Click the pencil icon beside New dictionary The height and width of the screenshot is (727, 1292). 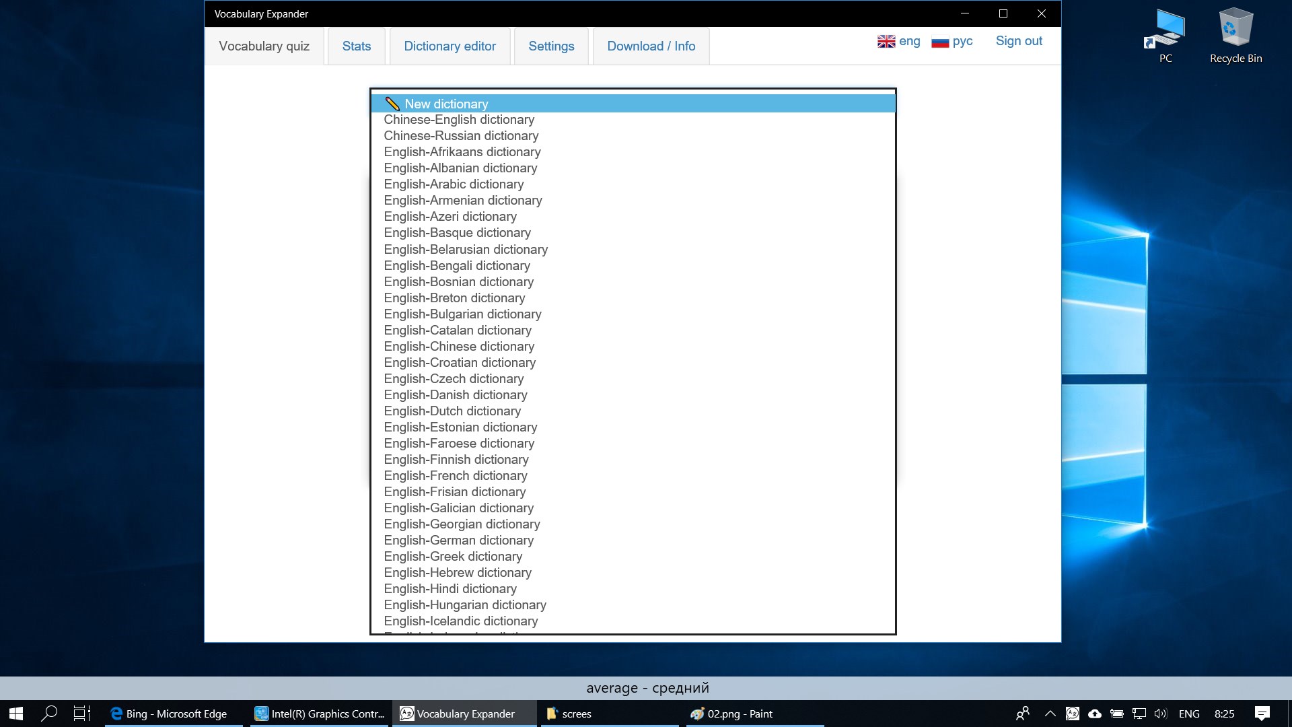[x=392, y=104]
